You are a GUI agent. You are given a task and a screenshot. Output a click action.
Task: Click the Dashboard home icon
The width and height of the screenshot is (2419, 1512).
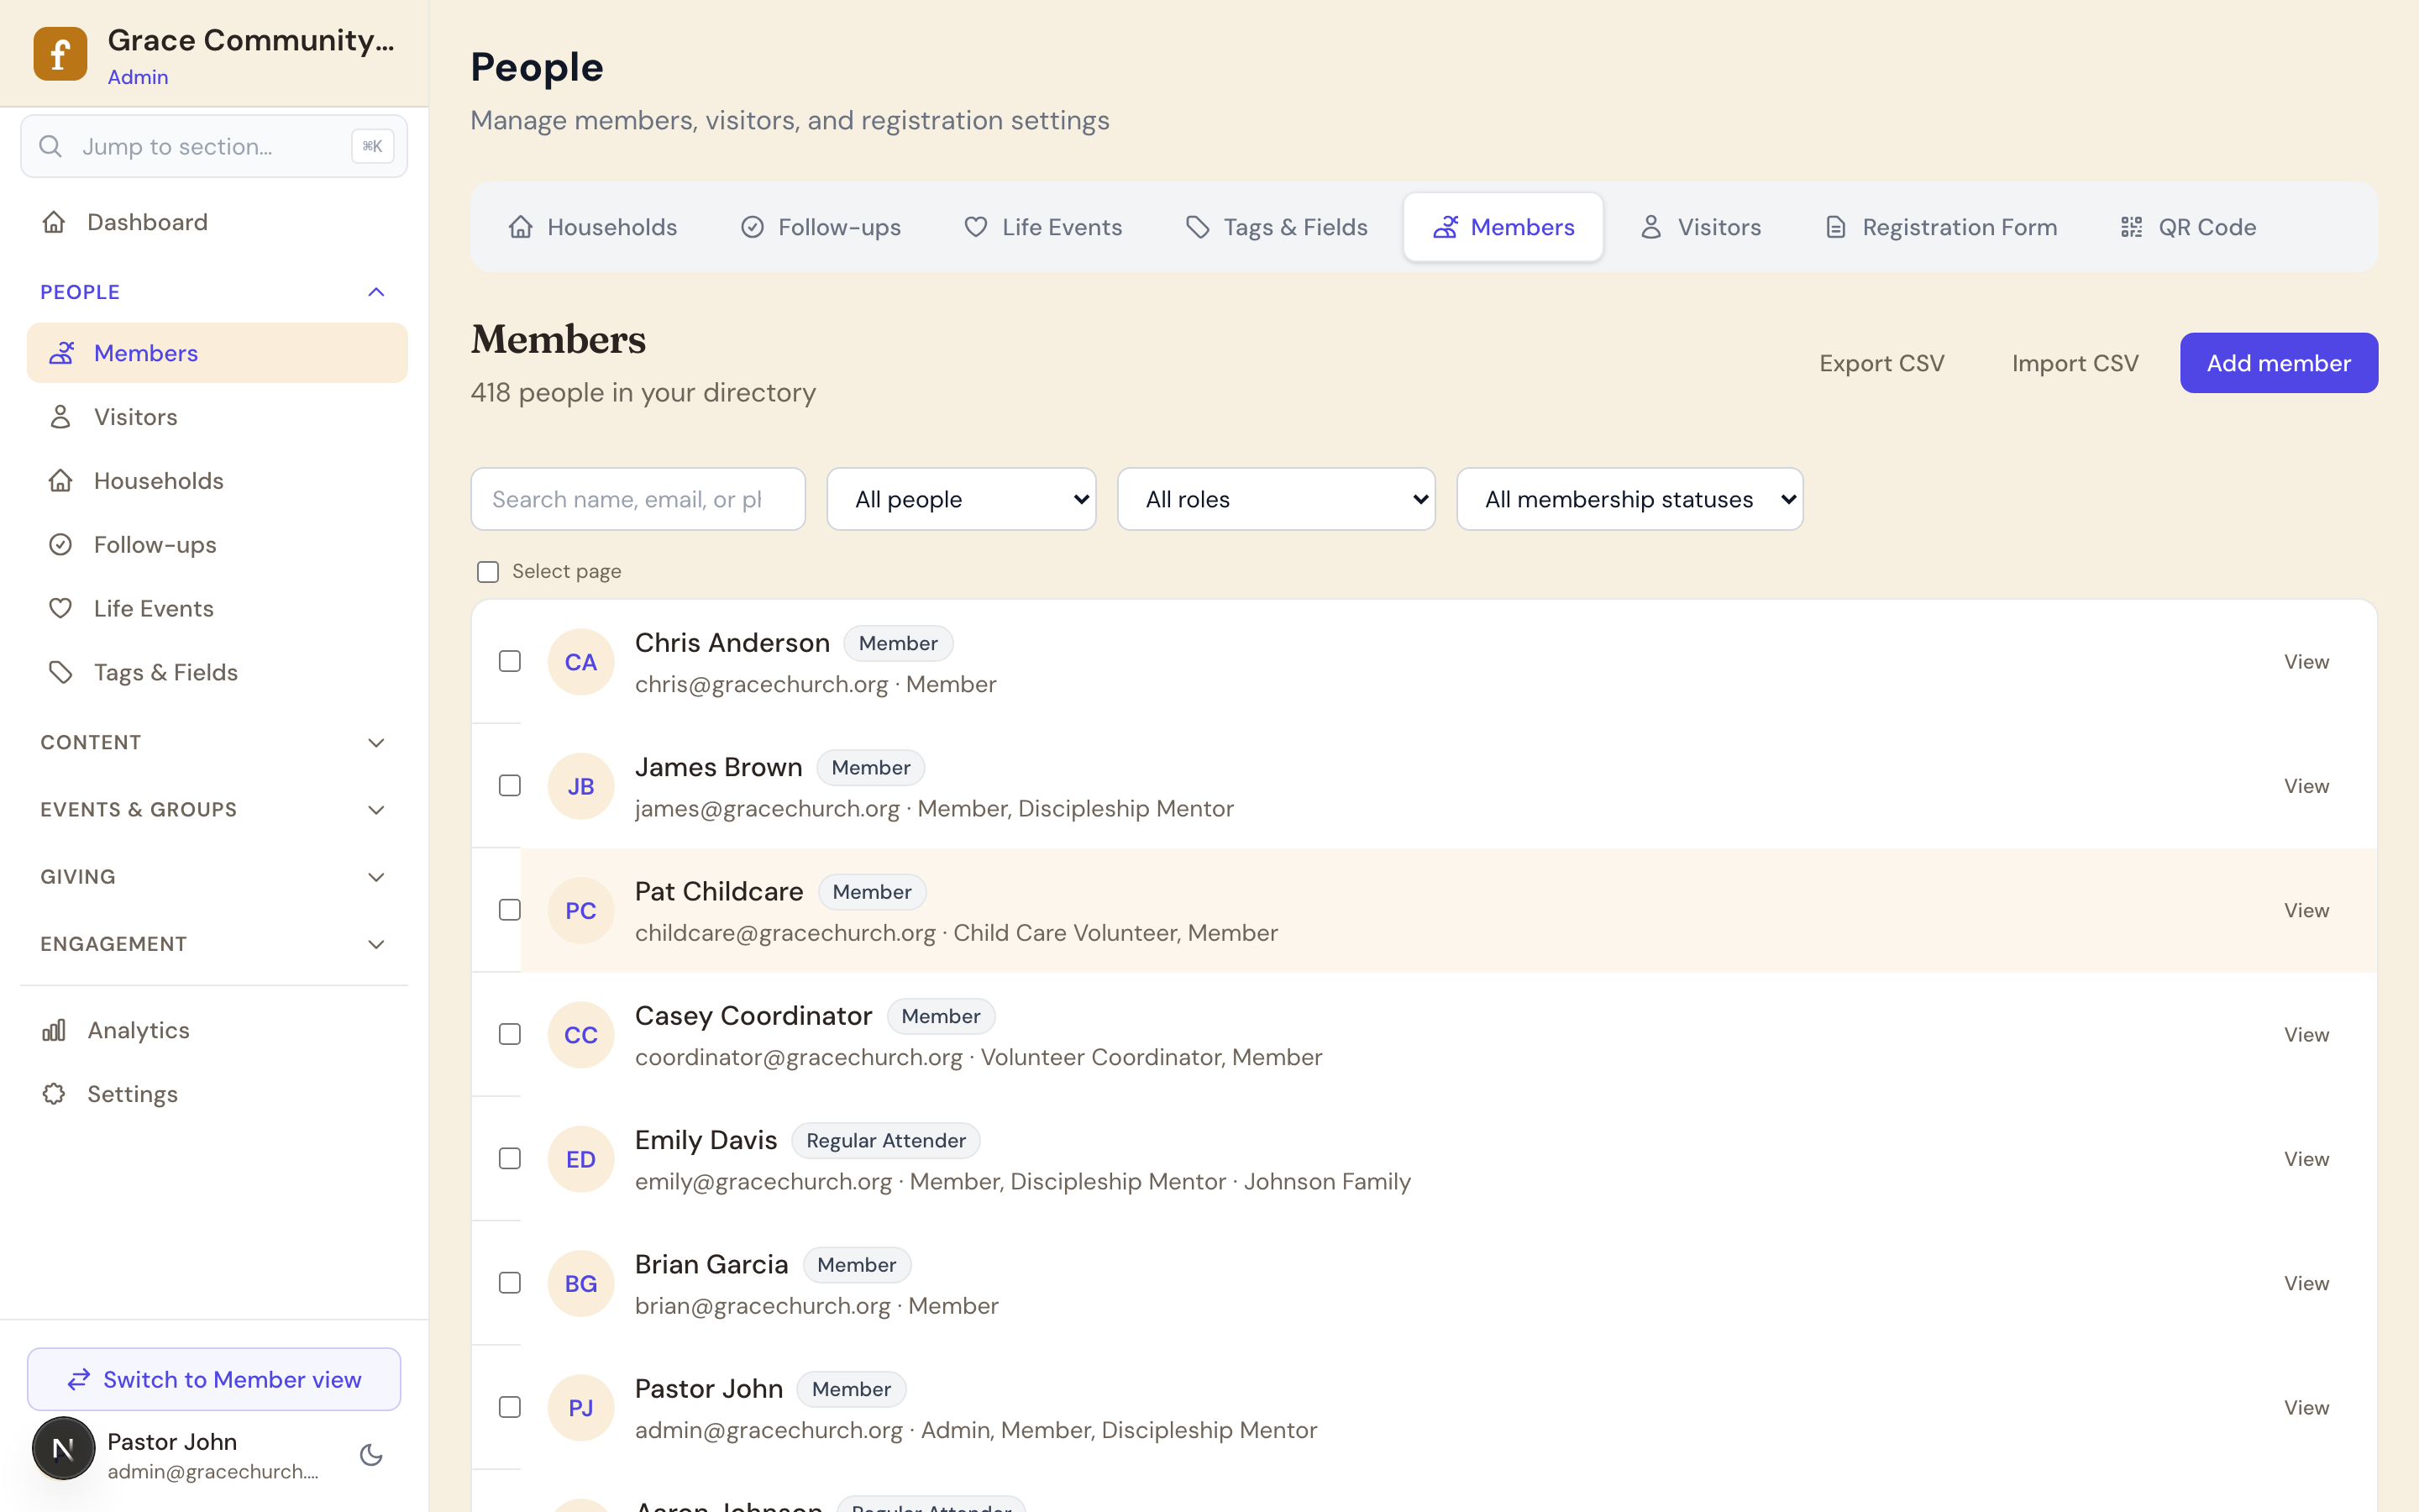[x=54, y=222]
